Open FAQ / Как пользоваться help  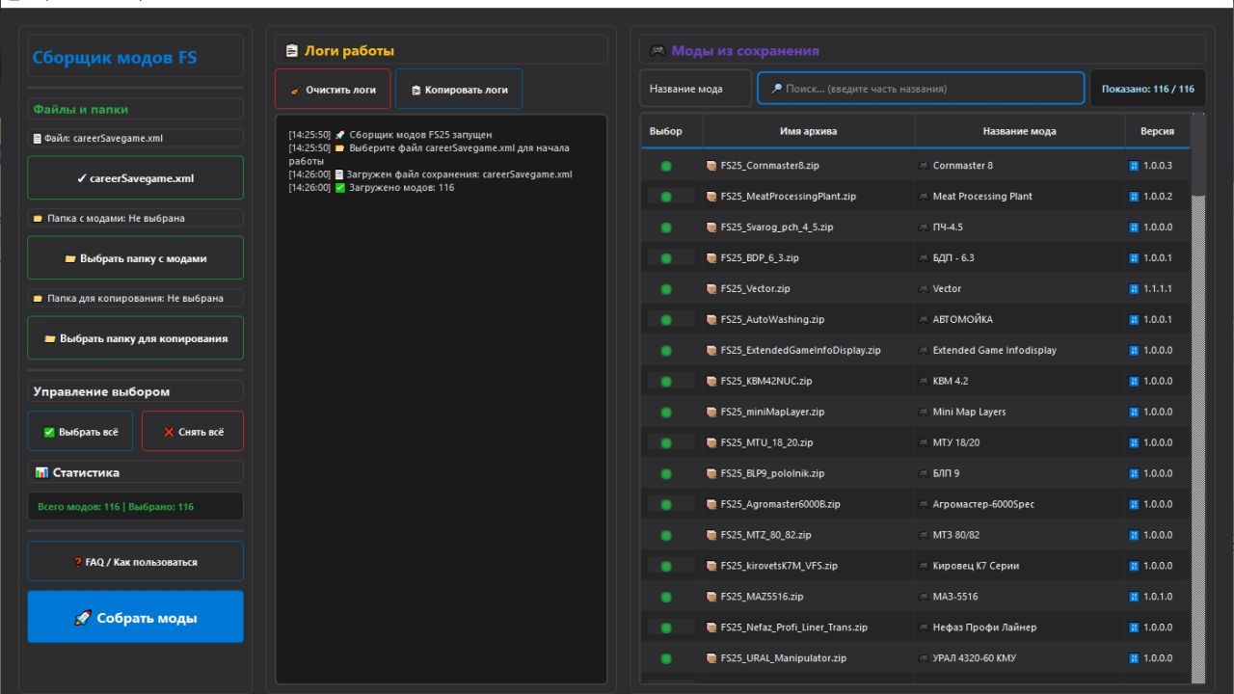click(135, 561)
